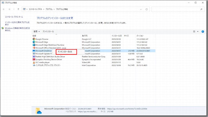Click the Synaptics Pointing Device icon
Image resolution: width=208 pixels, height=117 pixels.
(x=34, y=60)
